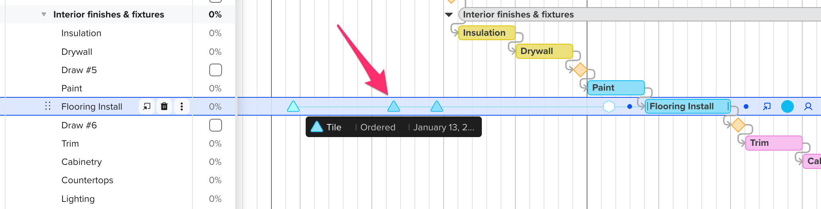Click the orange diamond milestone after Drywall
This screenshot has height=209, width=821.
(580, 70)
